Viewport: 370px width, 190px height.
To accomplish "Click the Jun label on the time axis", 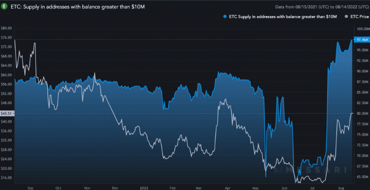I will [x=284, y=188].
